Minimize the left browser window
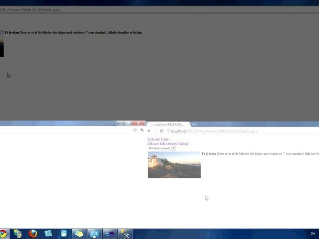319x239 pixels. (121, 123)
